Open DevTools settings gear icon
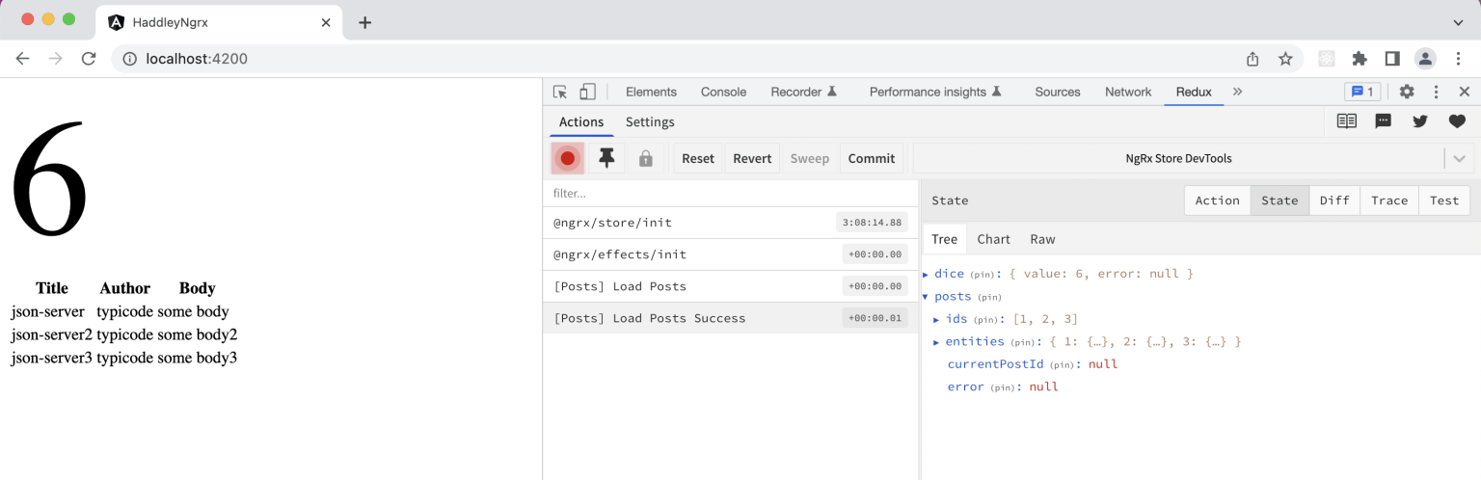Image resolution: width=1481 pixels, height=480 pixels. tap(1407, 92)
